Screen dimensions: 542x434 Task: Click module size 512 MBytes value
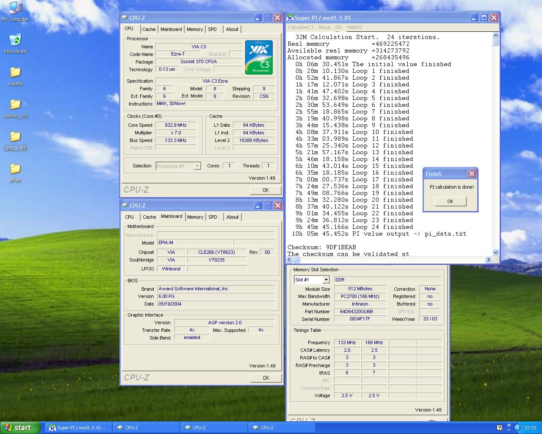click(x=360, y=289)
